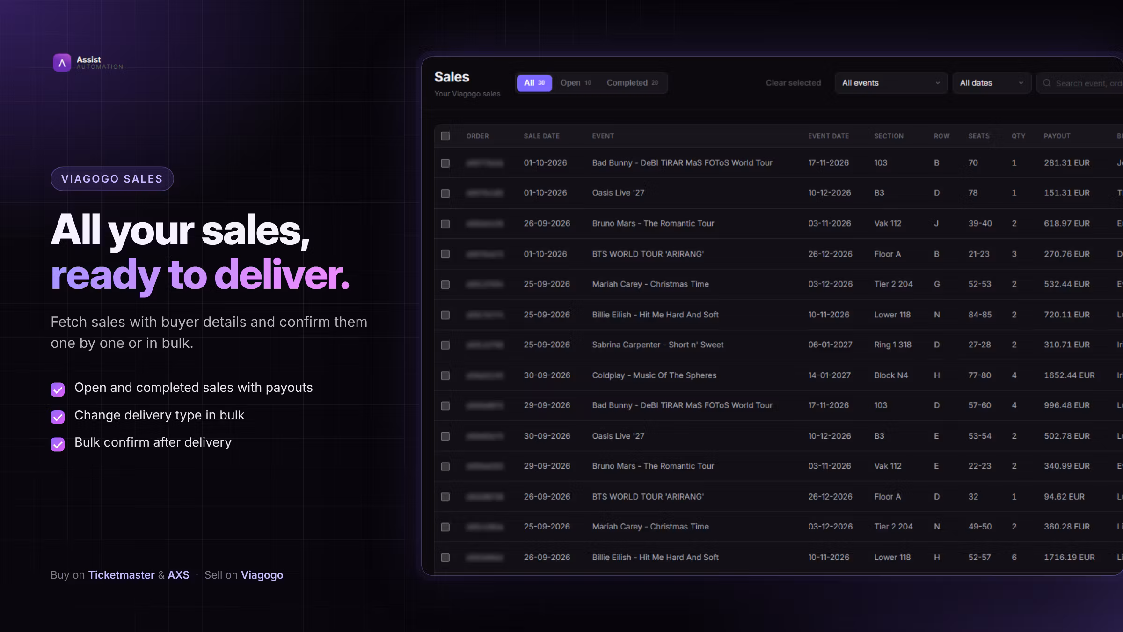The image size is (1123, 632).
Task: Switch to the Completed sales tab
Action: pyautogui.click(x=632, y=83)
